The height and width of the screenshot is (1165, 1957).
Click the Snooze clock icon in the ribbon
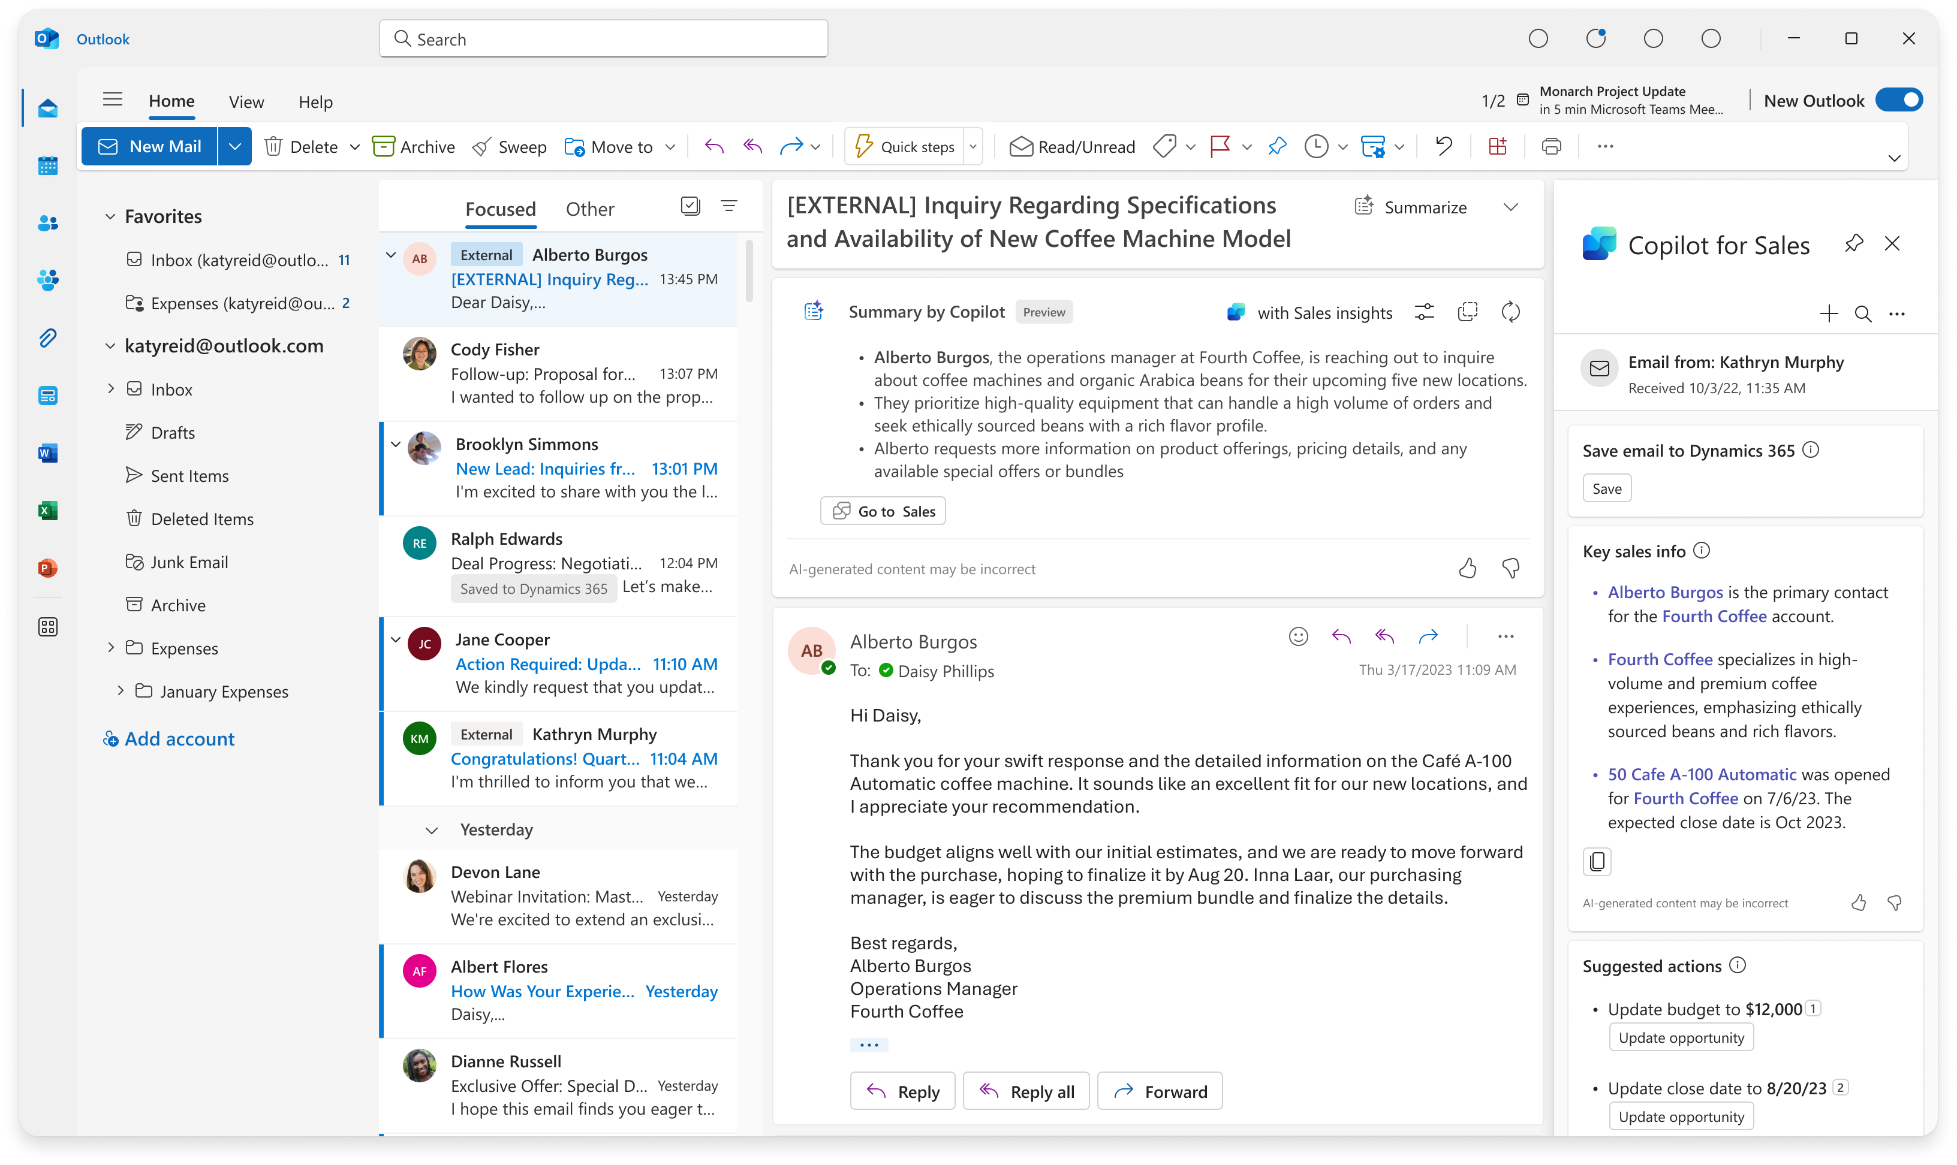(1316, 147)
